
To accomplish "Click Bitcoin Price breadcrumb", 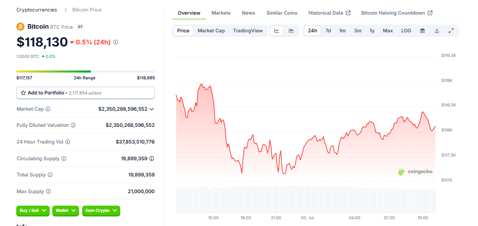I will coord(87,10).
